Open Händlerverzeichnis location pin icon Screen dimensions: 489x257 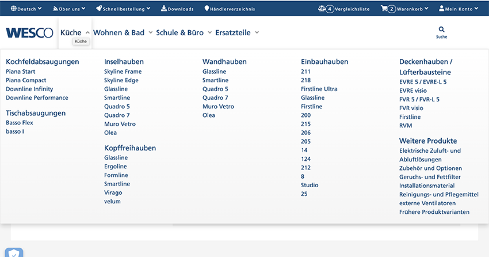coord(207,9)
